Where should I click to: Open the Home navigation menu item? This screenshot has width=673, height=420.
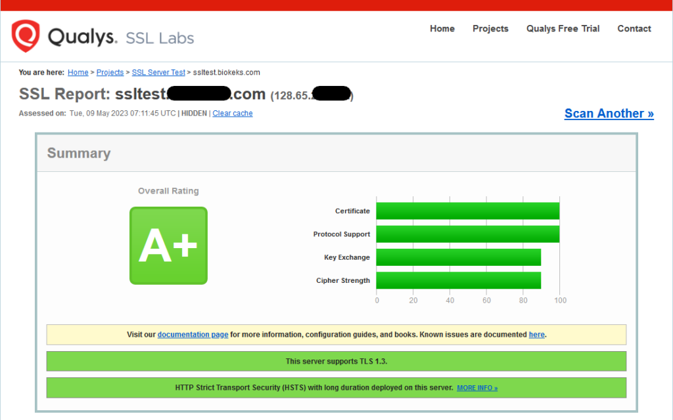(x=442, y=29)
